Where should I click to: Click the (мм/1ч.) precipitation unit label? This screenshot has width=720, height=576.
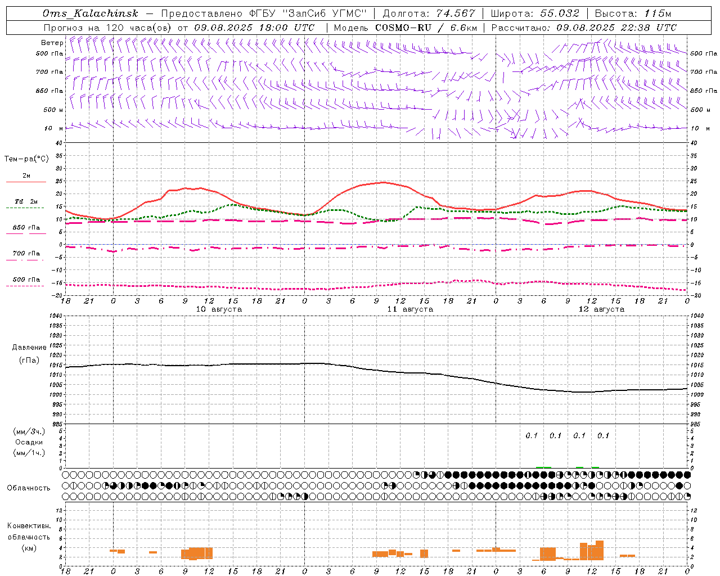tap(29, 453)
